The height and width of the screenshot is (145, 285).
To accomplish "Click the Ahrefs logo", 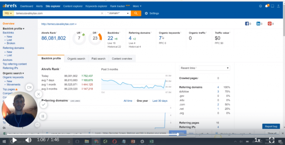I will pyautogui.click(x=10, y=6).
